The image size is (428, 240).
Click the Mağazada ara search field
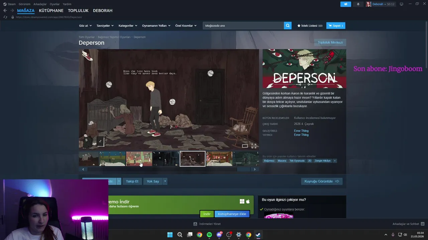(243, 26)
